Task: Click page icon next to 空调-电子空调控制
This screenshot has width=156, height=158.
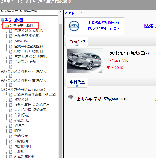Action: 11,52
